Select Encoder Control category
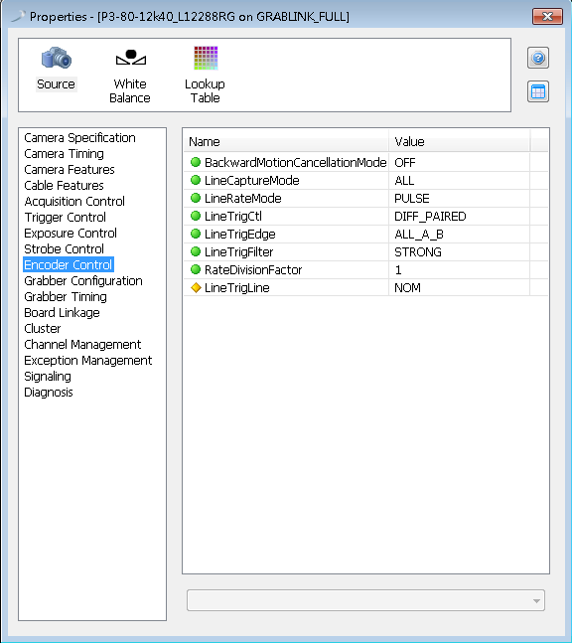Screen dimensions: 572x643 click(x=68, y=265)
